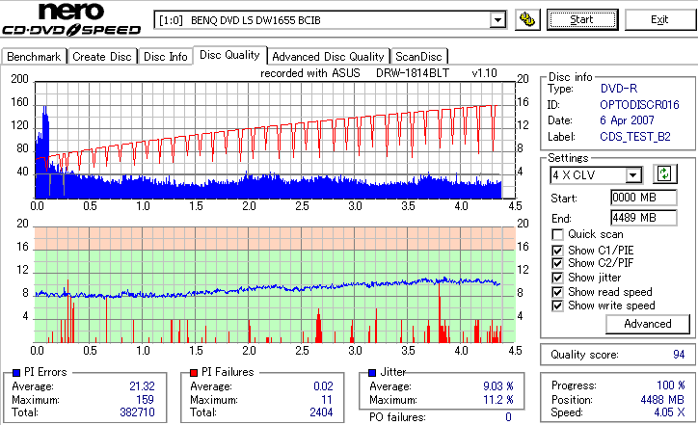Click the refresh speed settings icon
This screenshot has width=698, height=425.
tap(664, 173)
